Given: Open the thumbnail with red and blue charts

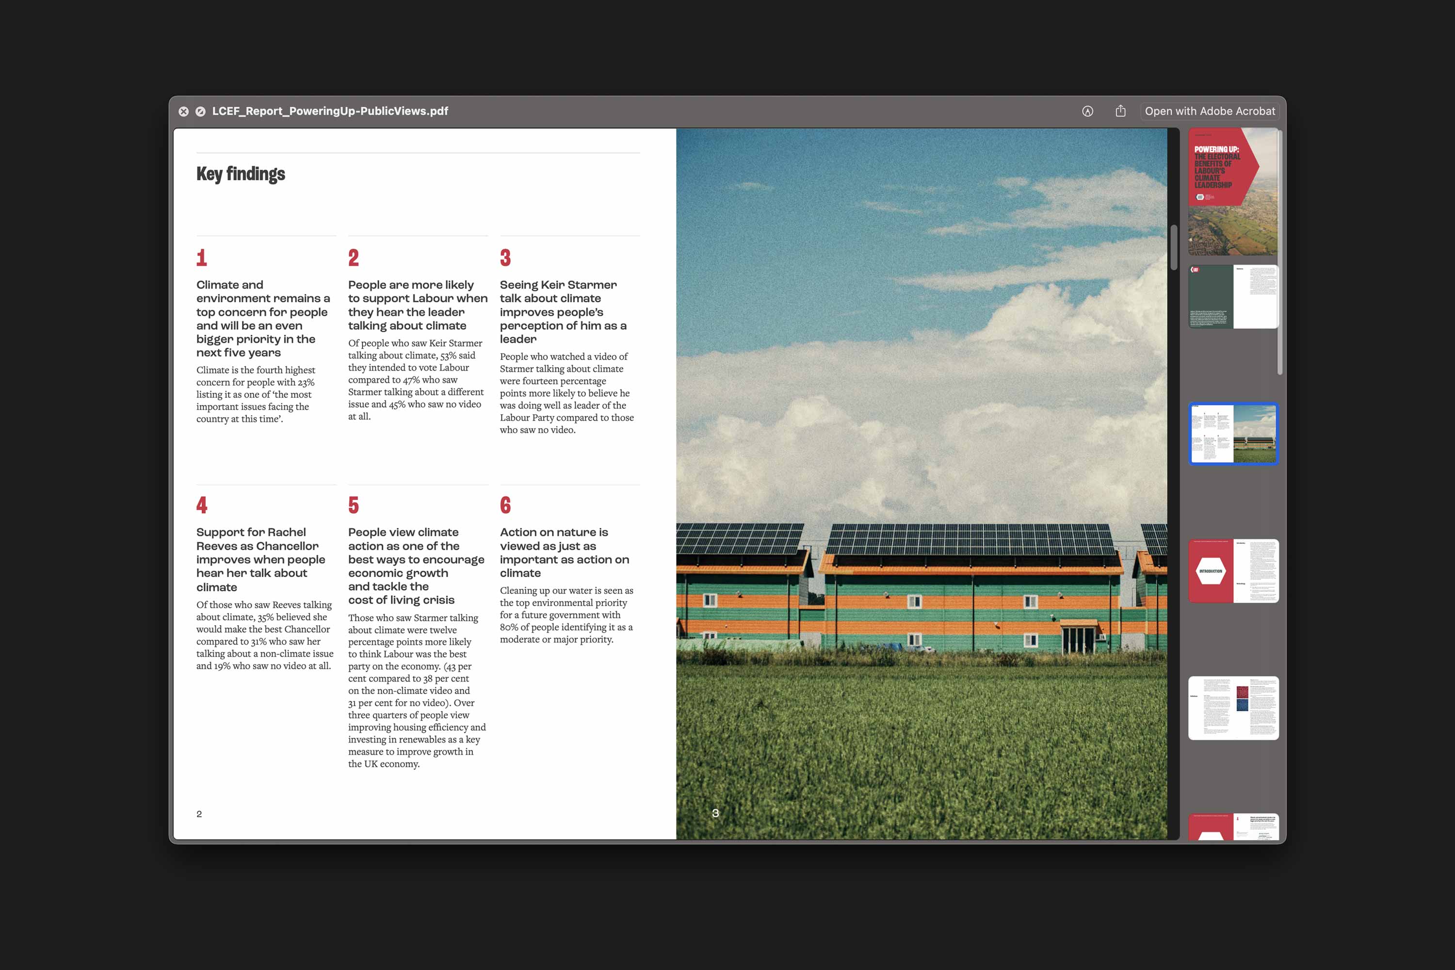Looking at the screenshot, I should tap(1233, 708).
